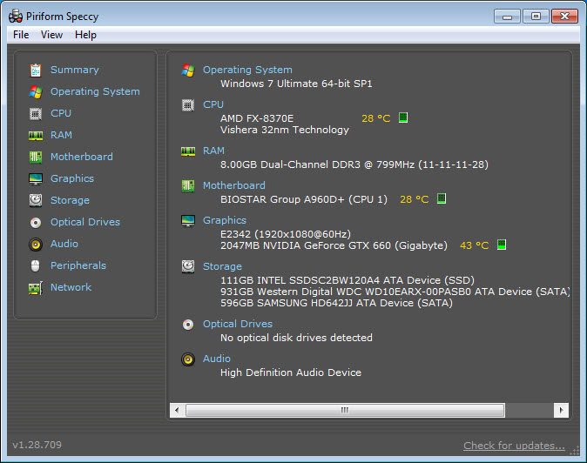This screenshot has height=463, width=587.
Task: Click the Optical Drives heading in summary
Action: [x=238, y=324]
